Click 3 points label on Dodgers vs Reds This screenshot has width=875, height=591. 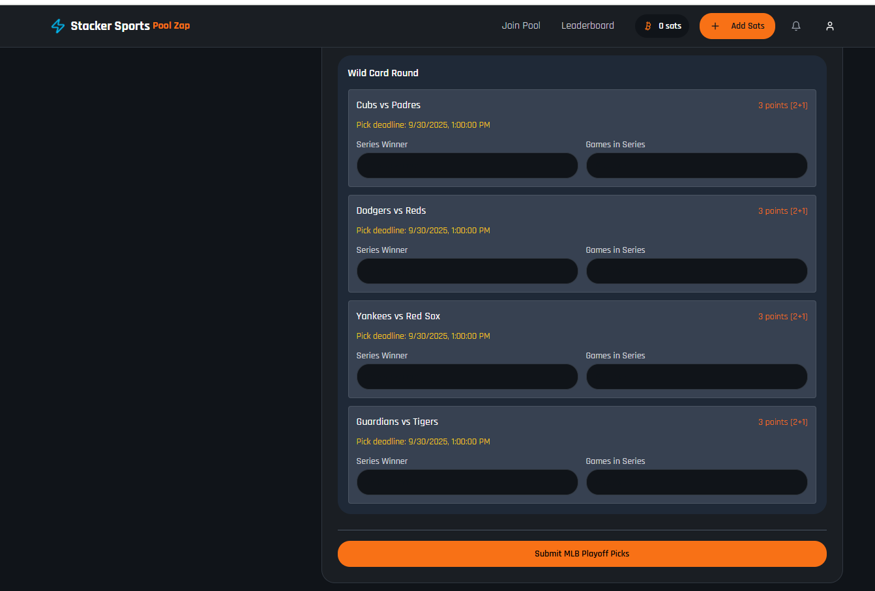(782, 211)
